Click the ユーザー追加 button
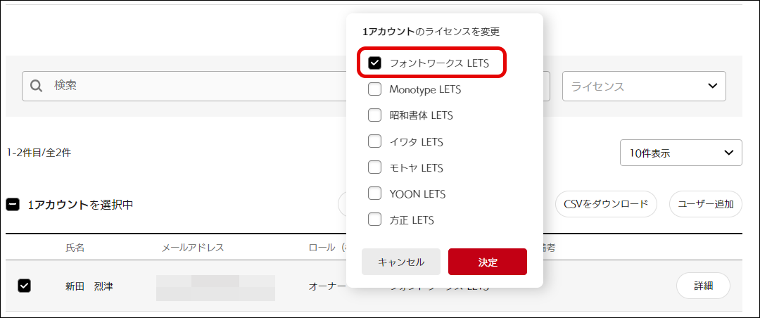The height and width of the screenshot is (318, 760). click(705, 205)
